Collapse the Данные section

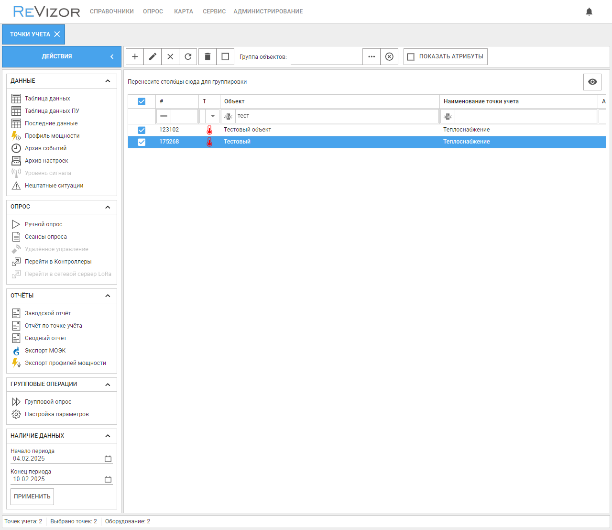pyautogui.click(x=108, y=81)
